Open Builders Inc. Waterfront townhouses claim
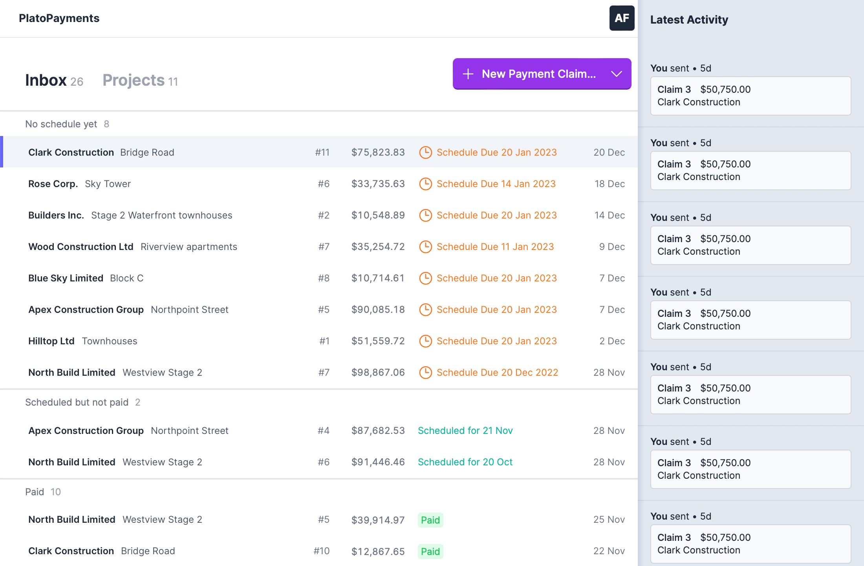Viewport: 864px width, 566px height. [319, 215]
